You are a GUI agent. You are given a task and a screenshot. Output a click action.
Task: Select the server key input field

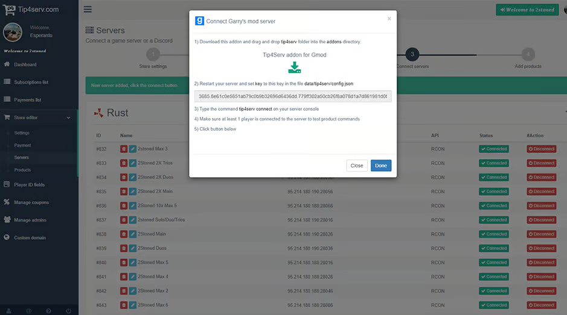(x=293, y=96)
